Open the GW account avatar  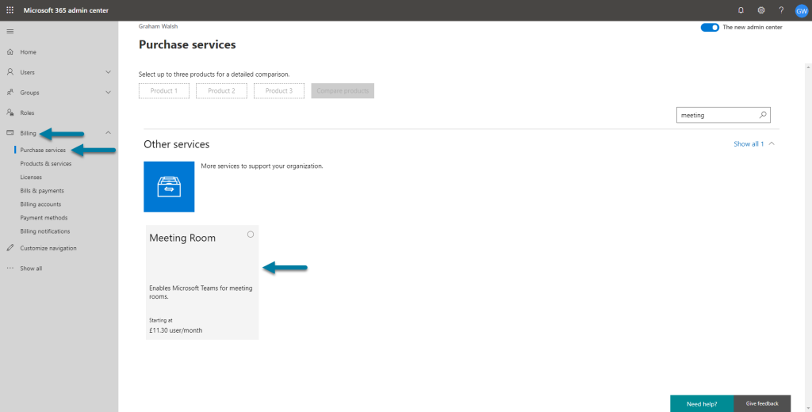[x=802, y=10]
